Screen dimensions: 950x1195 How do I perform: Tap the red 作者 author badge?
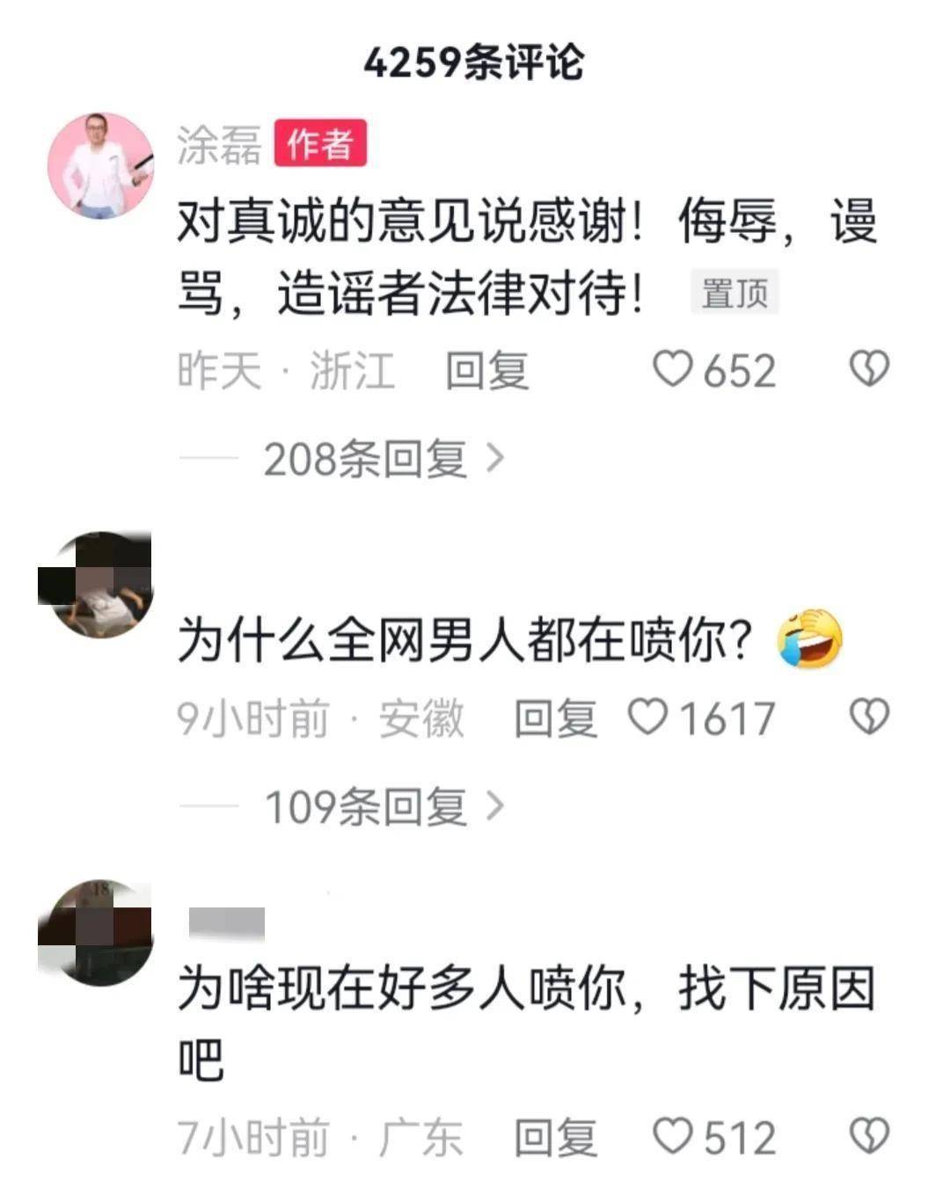tap(320, 144)
